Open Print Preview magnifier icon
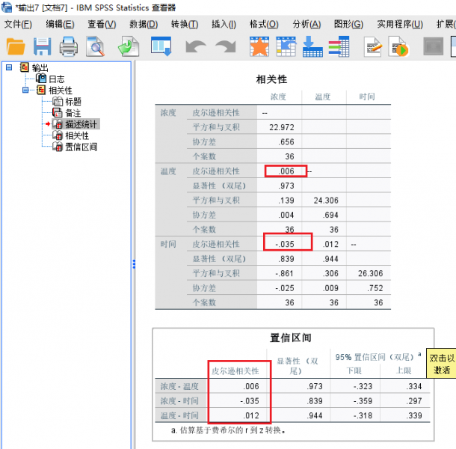 pos(96,46)
